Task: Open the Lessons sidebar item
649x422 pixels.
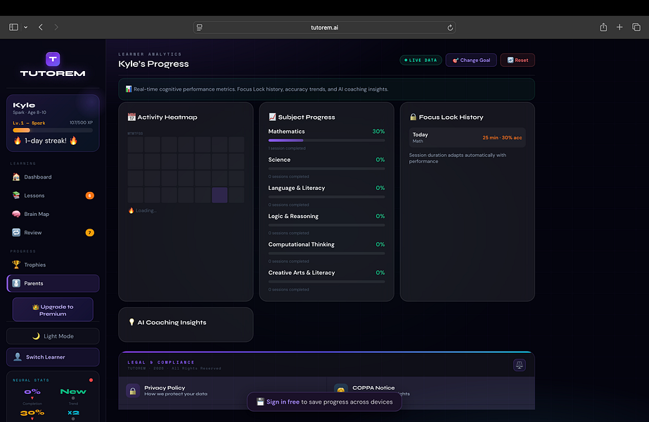Action: [53, 196]
